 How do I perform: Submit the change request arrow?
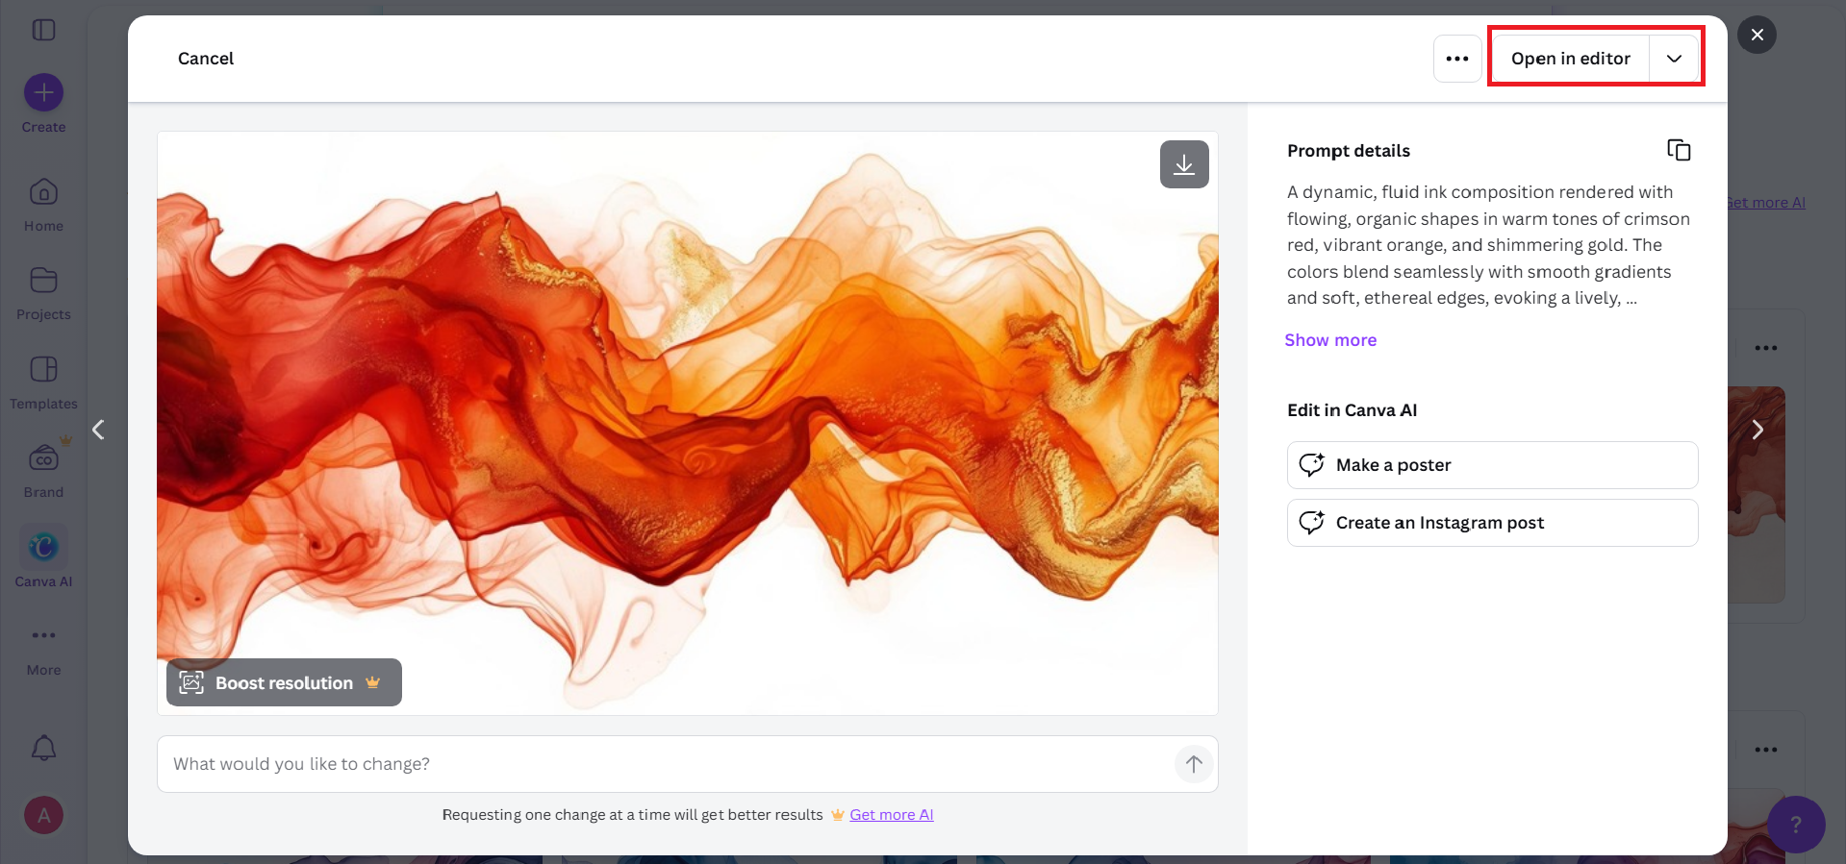coord(1194,764)
